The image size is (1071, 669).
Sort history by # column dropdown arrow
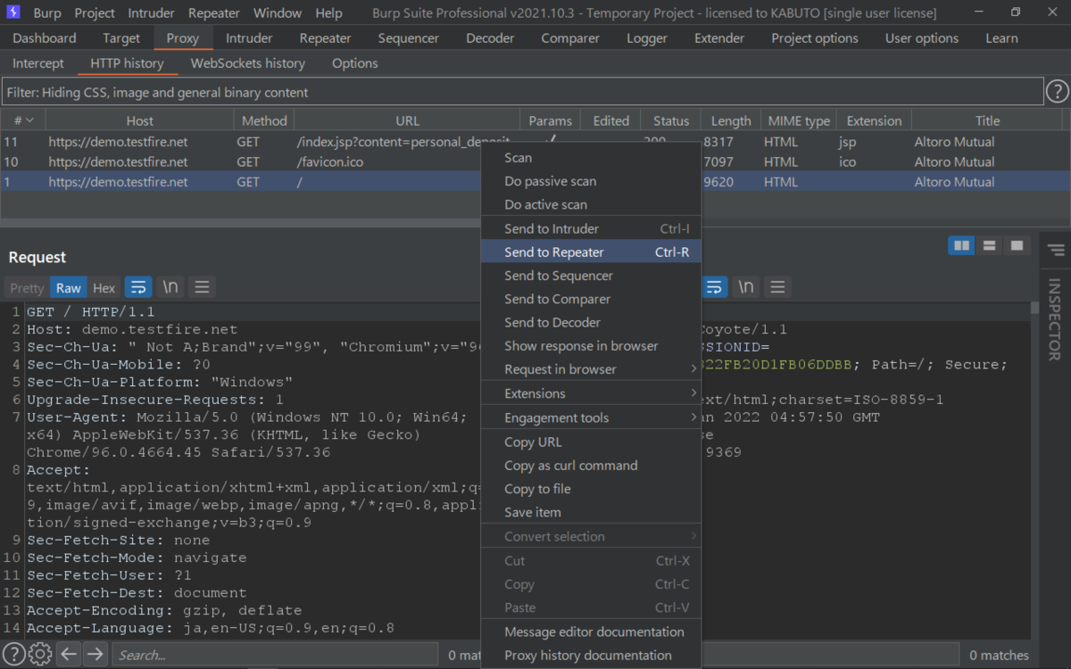coord(30,120)
